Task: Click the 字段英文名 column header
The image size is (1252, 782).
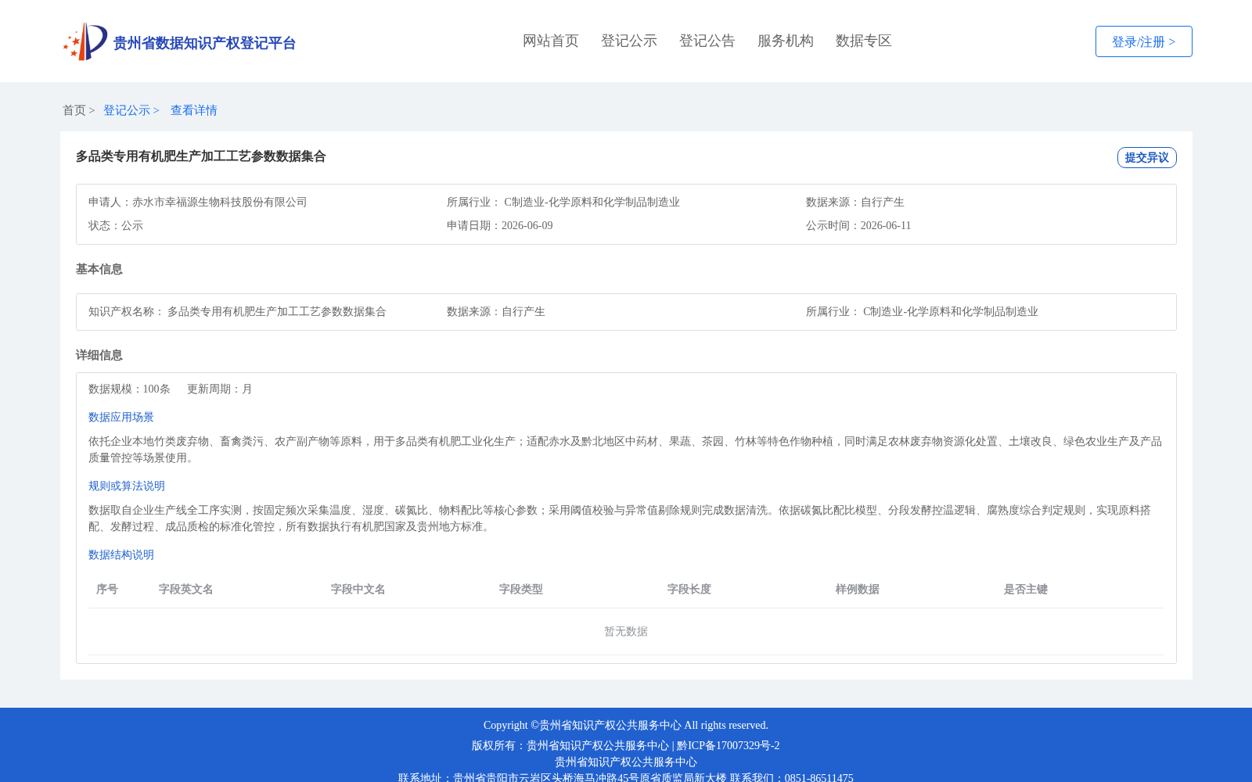Action: (186, 589)
